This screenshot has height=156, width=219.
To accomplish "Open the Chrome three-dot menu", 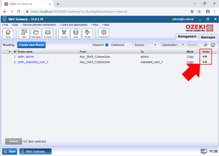I will [x=215, y=11].
